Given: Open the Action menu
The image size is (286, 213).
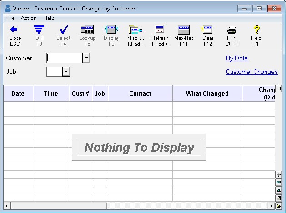Looking at the screenshot, I should 29,18.
